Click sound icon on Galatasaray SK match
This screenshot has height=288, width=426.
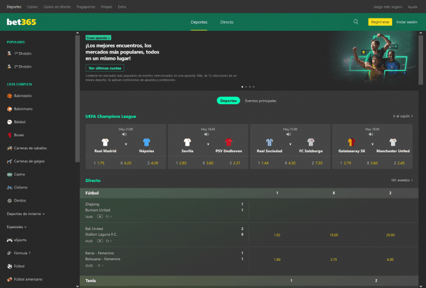371,134
